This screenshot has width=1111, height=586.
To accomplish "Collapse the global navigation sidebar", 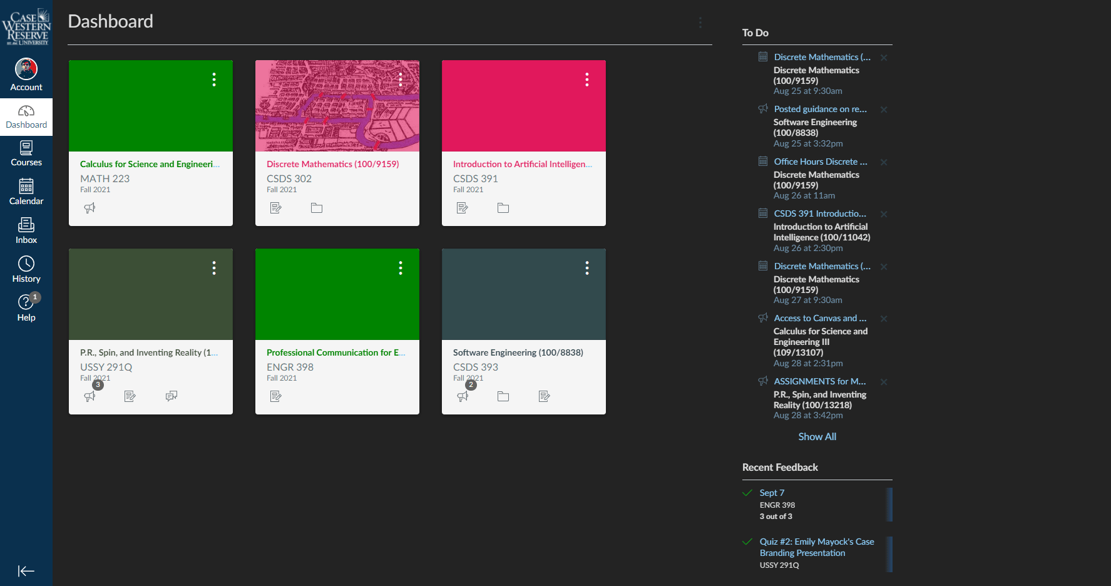I will tap(26, 571).
